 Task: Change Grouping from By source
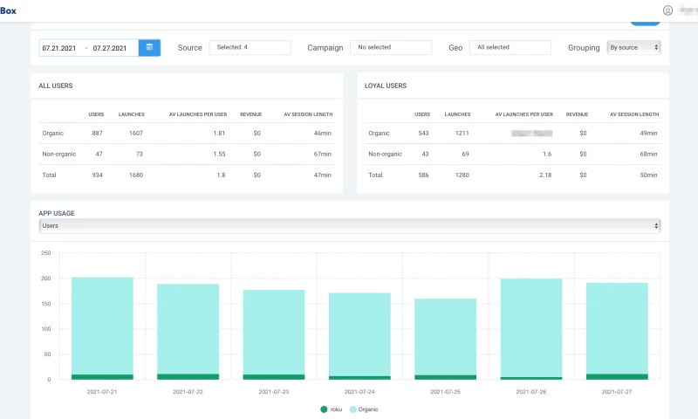(633, 47)
